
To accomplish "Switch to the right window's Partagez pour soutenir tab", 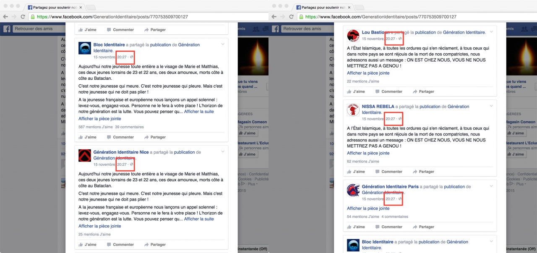I will click(x=323, y=7).
